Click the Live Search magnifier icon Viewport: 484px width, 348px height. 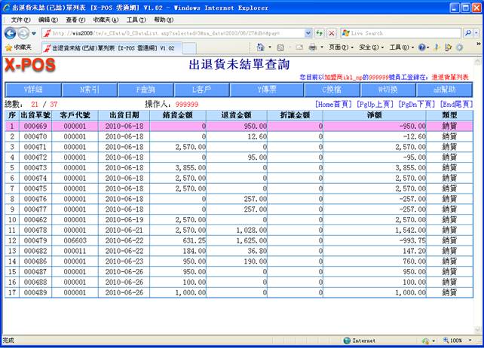(x=467, y=33)
